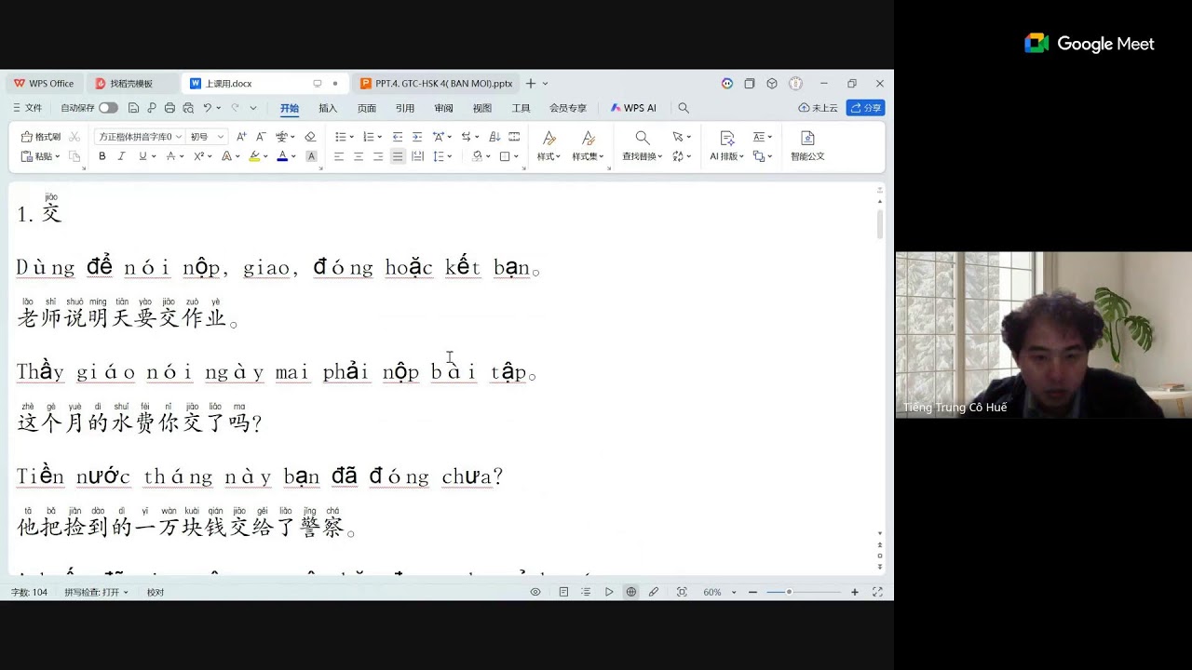Screen dimensions: 1192x670
Task: Click the yellow highlight color button
Action: (254, 156)
